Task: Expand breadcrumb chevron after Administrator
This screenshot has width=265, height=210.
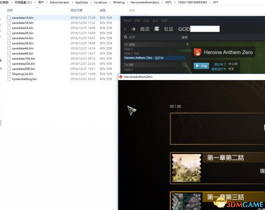Action: pos(72,2)
